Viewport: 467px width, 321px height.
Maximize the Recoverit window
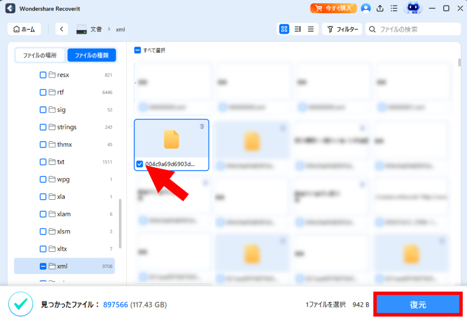click(x=446, y=8)
